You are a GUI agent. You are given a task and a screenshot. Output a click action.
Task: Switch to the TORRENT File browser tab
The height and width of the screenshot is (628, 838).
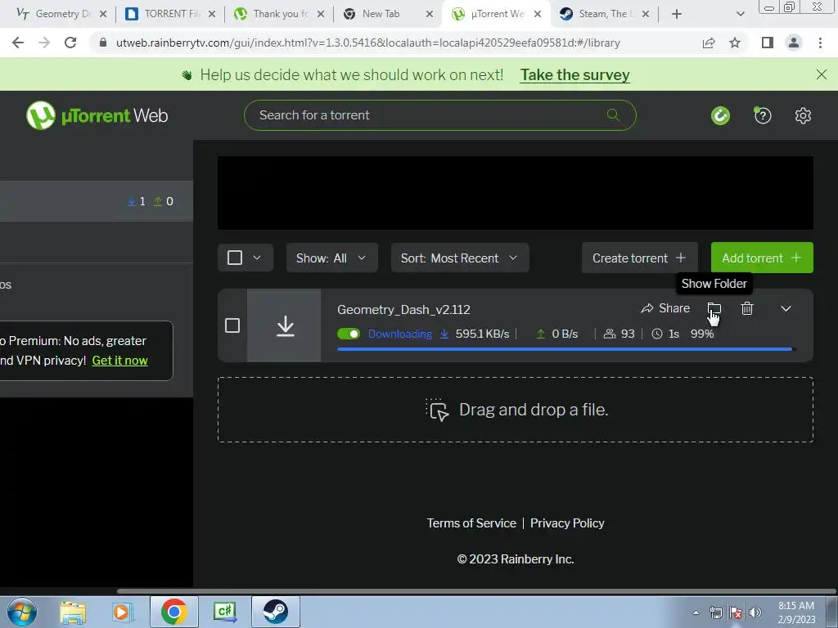click(x=170, y=14)
